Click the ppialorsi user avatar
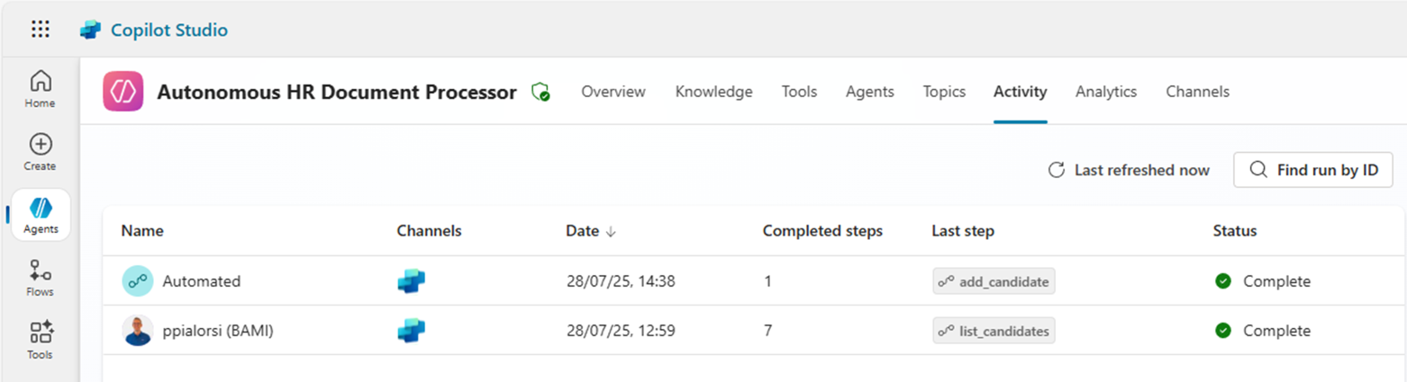Image resolution: width=1407 pixels, height=382 pixels. (x=138, y=331)
